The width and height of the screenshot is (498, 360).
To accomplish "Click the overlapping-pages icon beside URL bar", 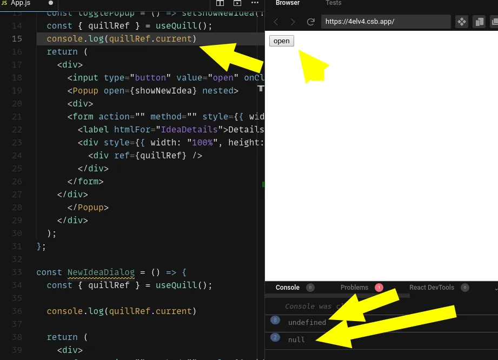I will click(479, 22).
